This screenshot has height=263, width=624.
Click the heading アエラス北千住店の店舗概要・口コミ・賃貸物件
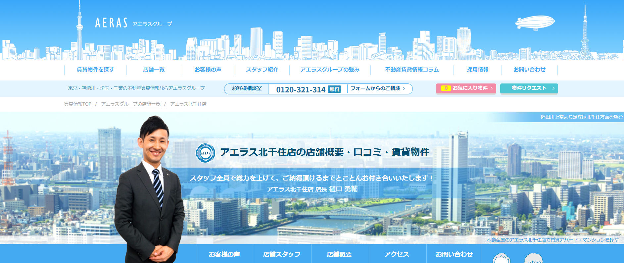coord(325,152)
